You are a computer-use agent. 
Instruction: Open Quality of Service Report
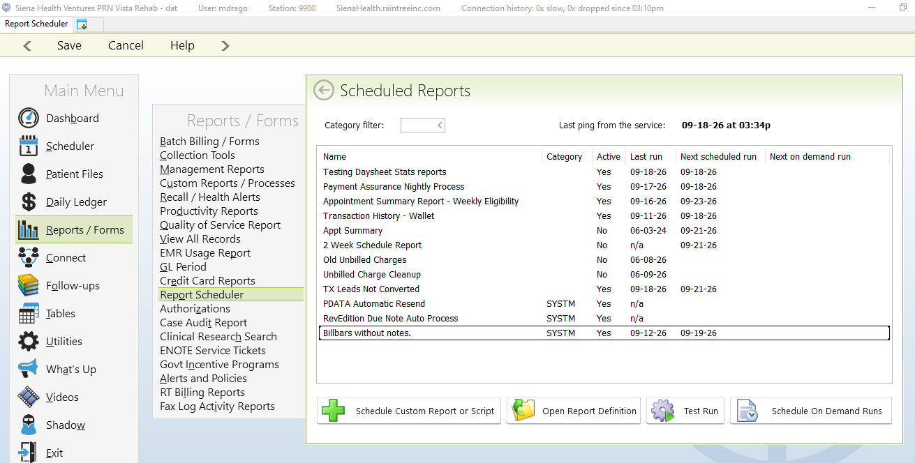pyautogui.click(x=221, y=225)
